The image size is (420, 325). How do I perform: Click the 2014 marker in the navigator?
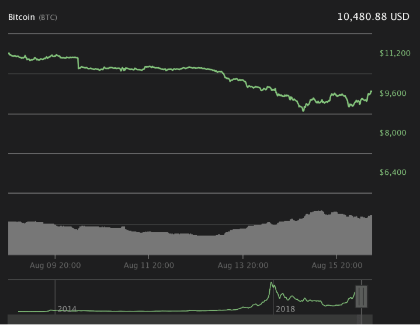67,309
